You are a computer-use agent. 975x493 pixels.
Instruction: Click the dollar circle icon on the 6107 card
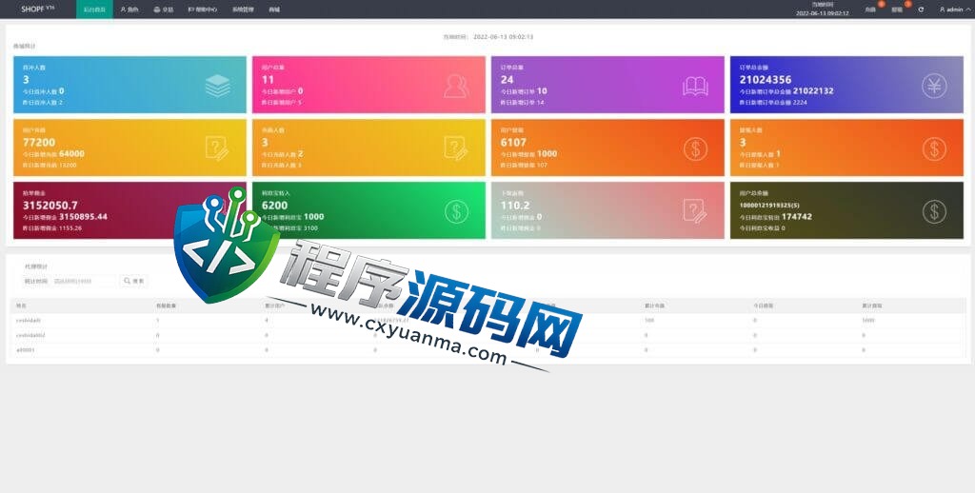point(695,148)
